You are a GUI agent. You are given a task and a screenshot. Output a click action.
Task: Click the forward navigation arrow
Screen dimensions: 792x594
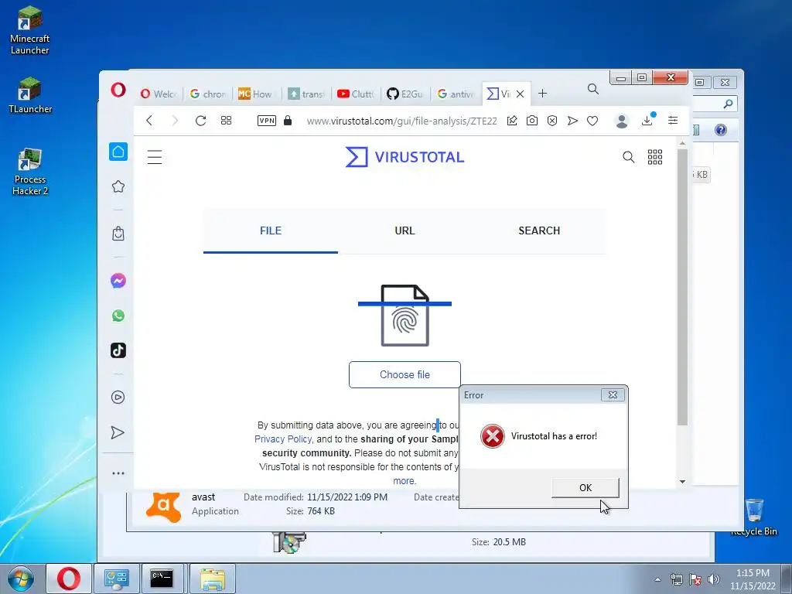[x=175, y=121]
